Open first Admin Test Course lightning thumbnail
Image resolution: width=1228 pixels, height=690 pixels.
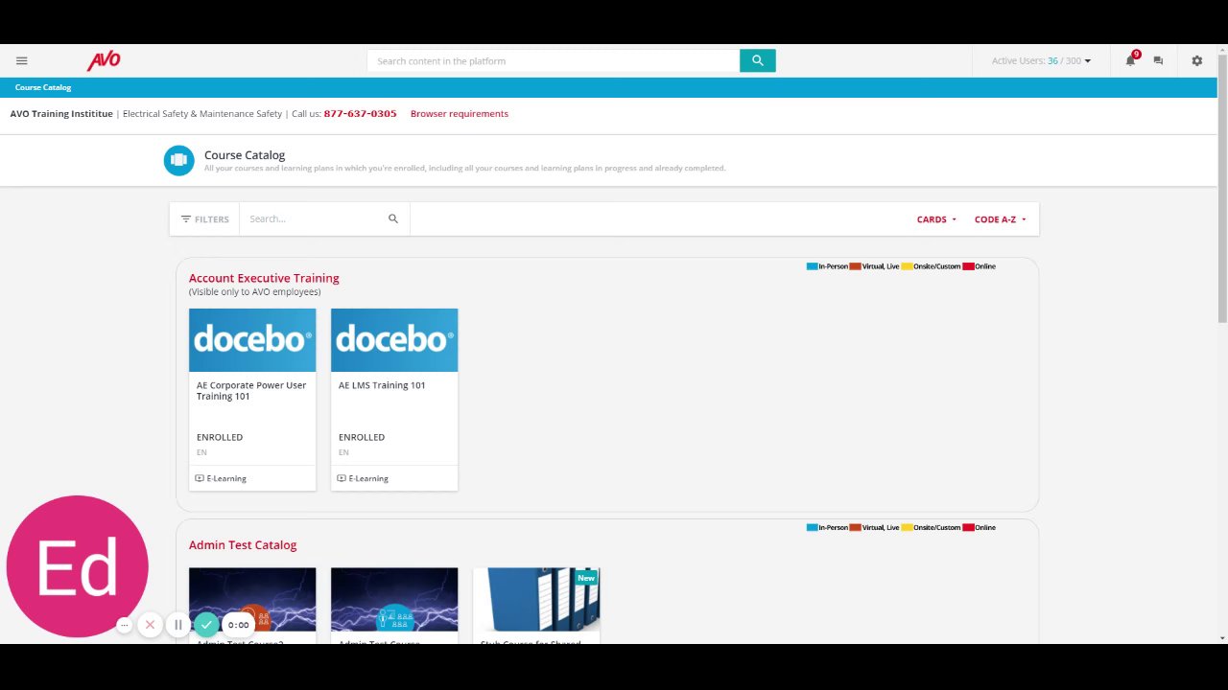(x=252, y=599)
